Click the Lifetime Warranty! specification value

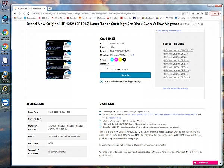coord(57,152)
